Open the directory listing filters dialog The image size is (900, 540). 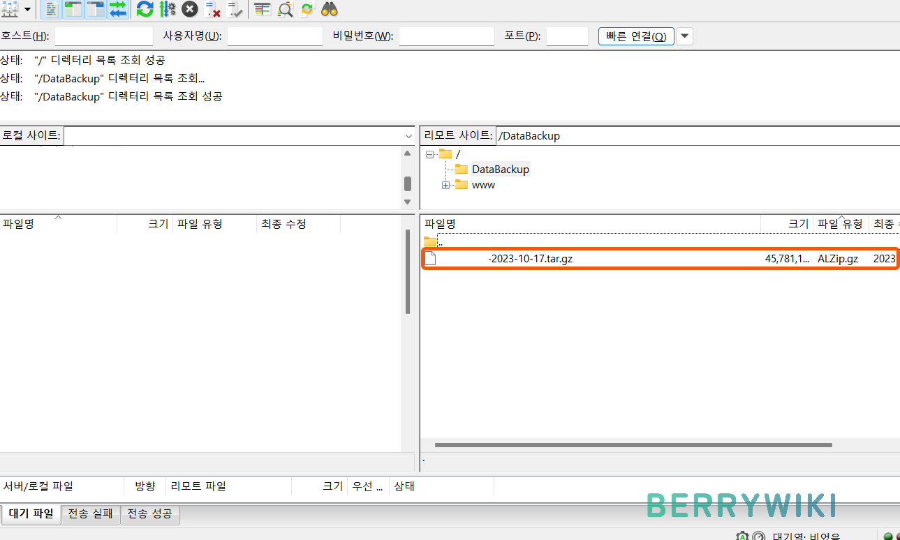263,9
